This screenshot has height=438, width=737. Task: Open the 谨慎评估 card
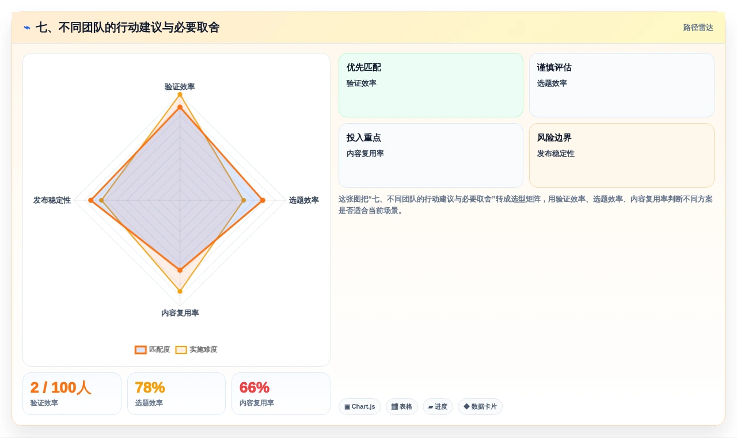coord(622,85)
